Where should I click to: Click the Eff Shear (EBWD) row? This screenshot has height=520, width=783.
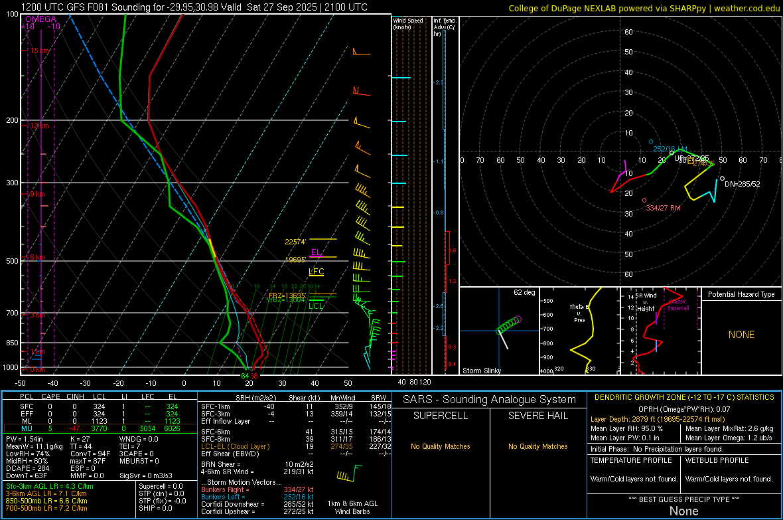296,454
